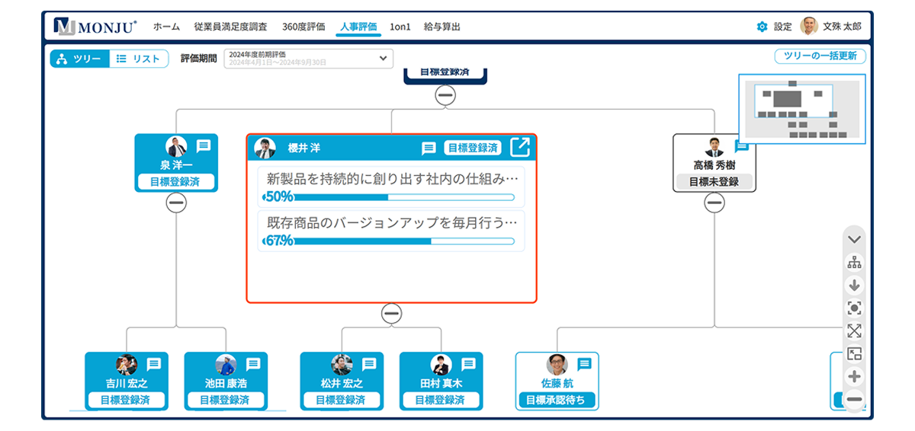The height and width of the screenshot is (431, 915).
Task: Click 松井 宏之 profile photo
Action: [x=342, y=365]
